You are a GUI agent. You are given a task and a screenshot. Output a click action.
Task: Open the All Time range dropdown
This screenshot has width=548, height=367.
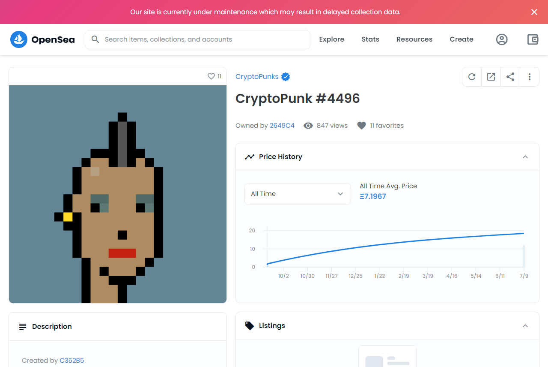click(x=298, y=194)
